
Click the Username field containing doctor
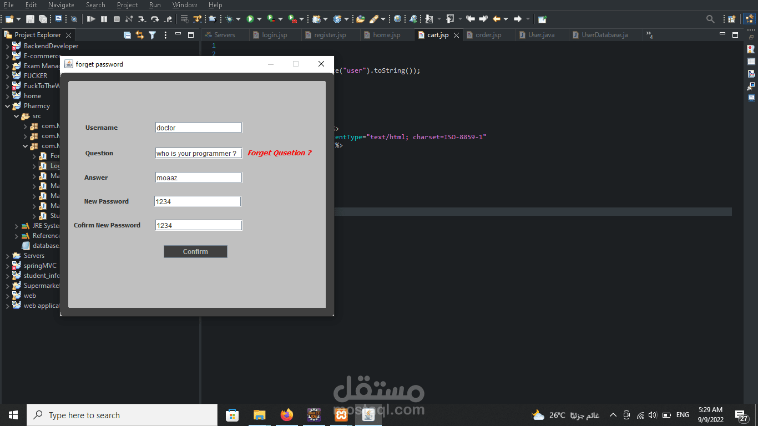tap(199, 128)
